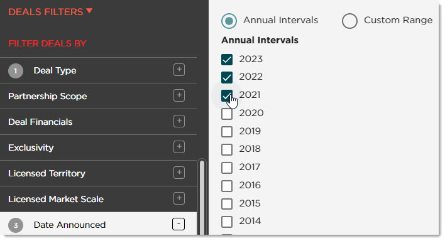The height and width of the screenshot is (241, 445).
Task: Expand Partnership Scope using its plus icon
Action: (x=179, y=95)
